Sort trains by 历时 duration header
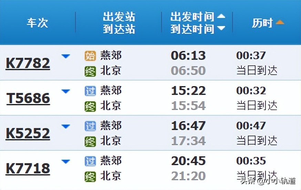The width and height of the screenshot is (301, 190). [x=268, y=23]
